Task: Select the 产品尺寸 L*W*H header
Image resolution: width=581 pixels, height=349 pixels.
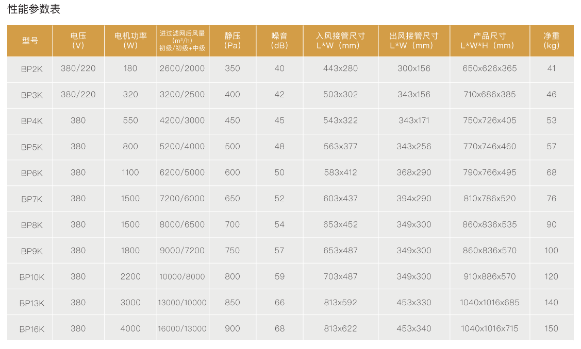Action: pos(489,41)
